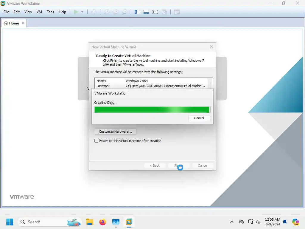The width and height of the screenshot is (305, 229).
Task: Click the Finish button in wizard
Action: click(x=178, y=165)
